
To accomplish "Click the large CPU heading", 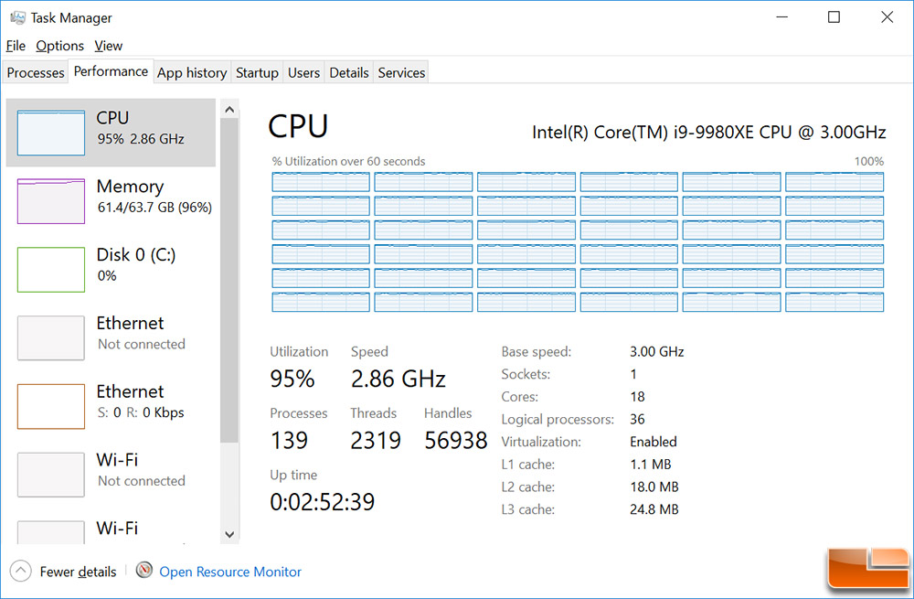I will (x=298, y=126).
